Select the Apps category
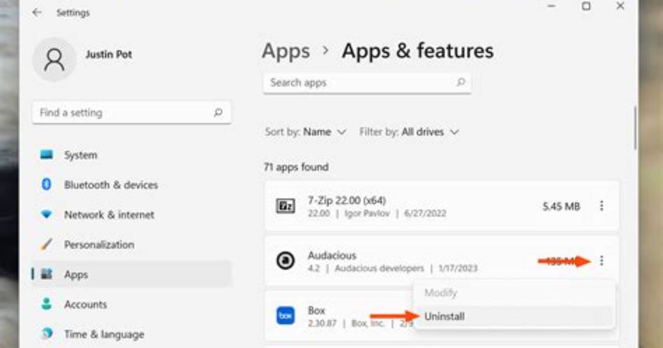The height and width of the screenshot is (348, 663). (132, 274)
